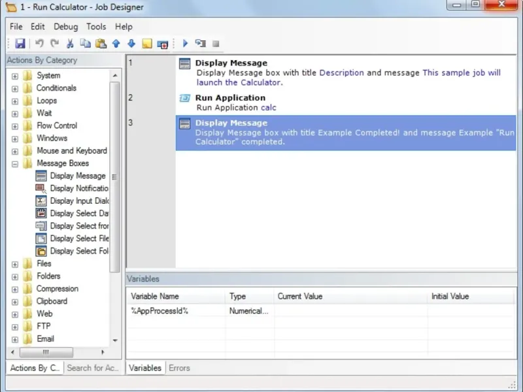The width and height of the screenshot is (523, 392).
Task: Switch to the Errors tab
Action: [x=179, y=368]
